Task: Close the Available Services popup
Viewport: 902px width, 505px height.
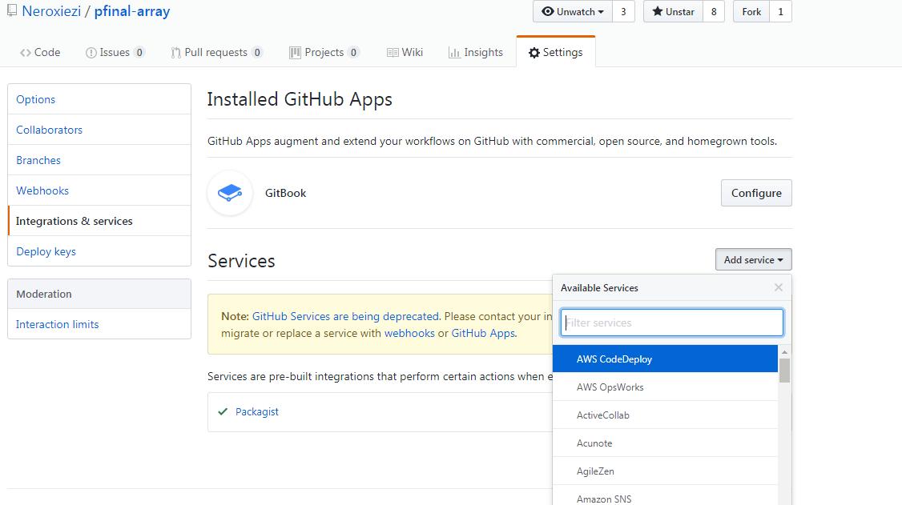Action: click(x=779, y=287)
